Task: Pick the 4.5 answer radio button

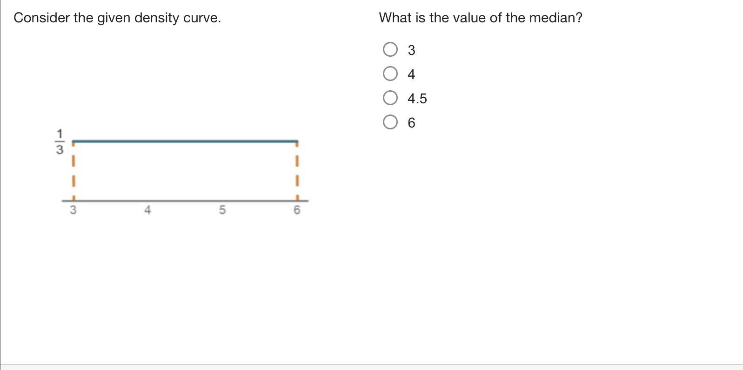Action: point(390,98)
